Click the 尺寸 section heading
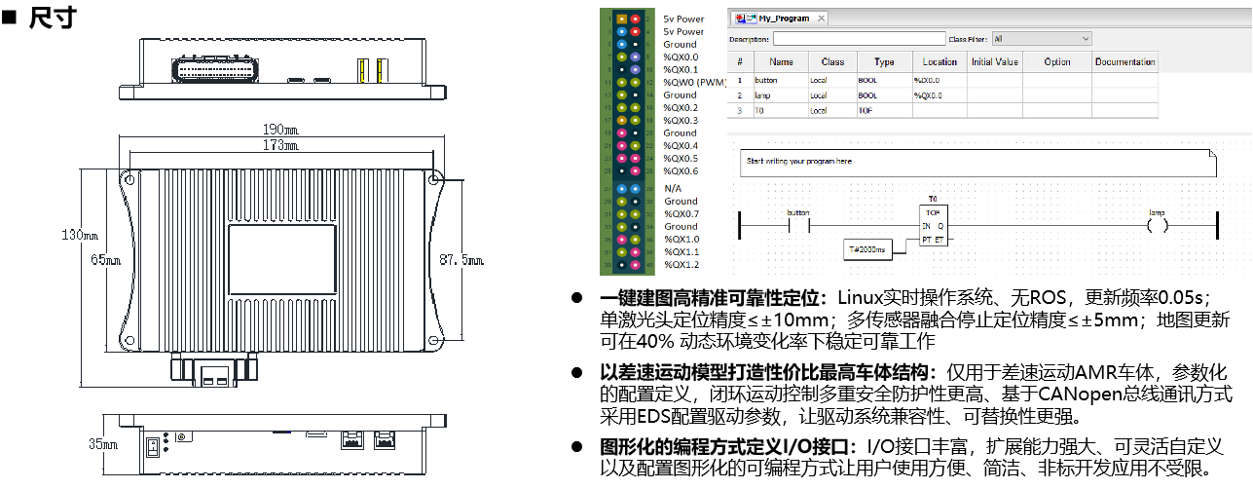Image resolution: width=1253 pixels, height=489 pixels. coord(52,17)
